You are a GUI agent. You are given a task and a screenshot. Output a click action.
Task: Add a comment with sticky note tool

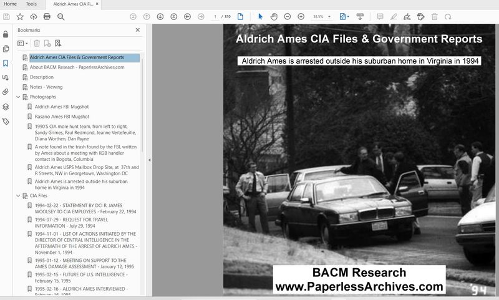click(380, 17)
